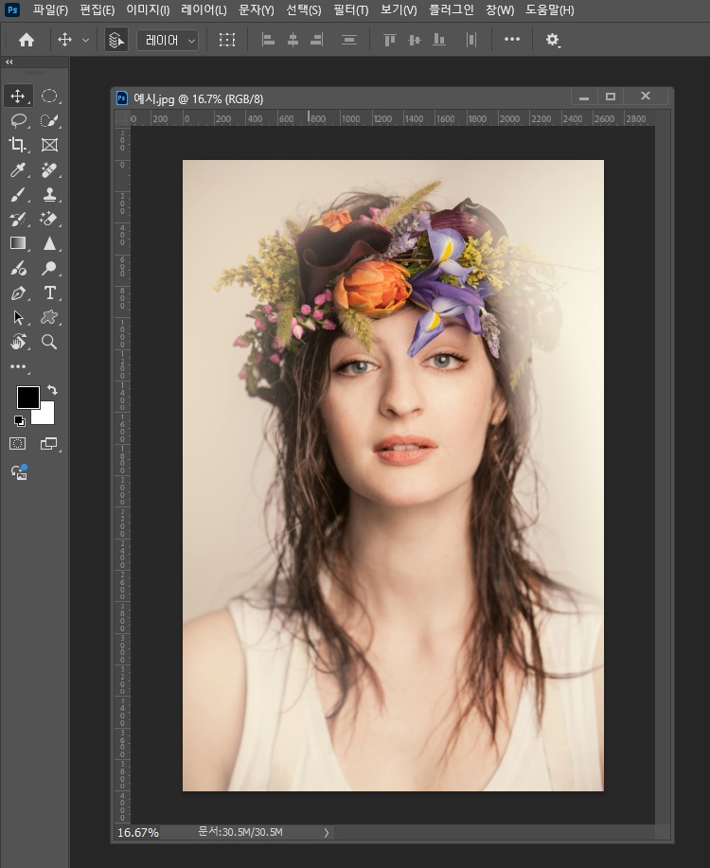
Task: Open the foreground color swatch
Action: [x=27, y=398]
